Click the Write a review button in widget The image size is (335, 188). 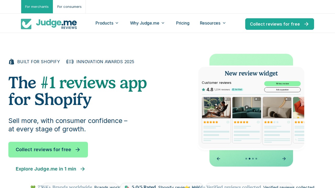click(282, 84)
